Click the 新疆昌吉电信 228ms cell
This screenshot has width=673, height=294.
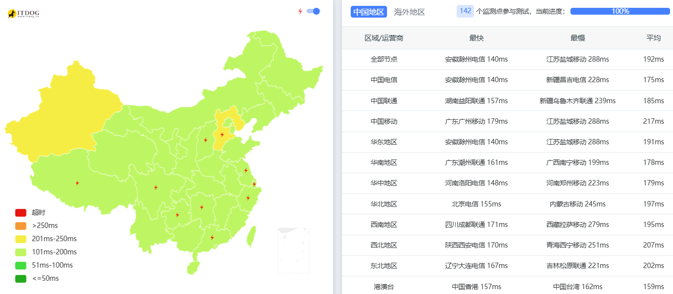click(578, 80)
